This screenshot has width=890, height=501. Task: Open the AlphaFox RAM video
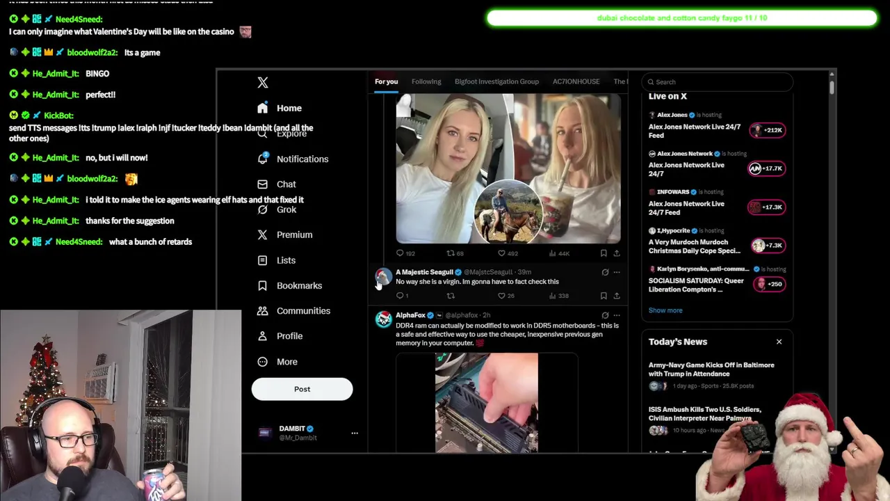click(x=487, y=403)
